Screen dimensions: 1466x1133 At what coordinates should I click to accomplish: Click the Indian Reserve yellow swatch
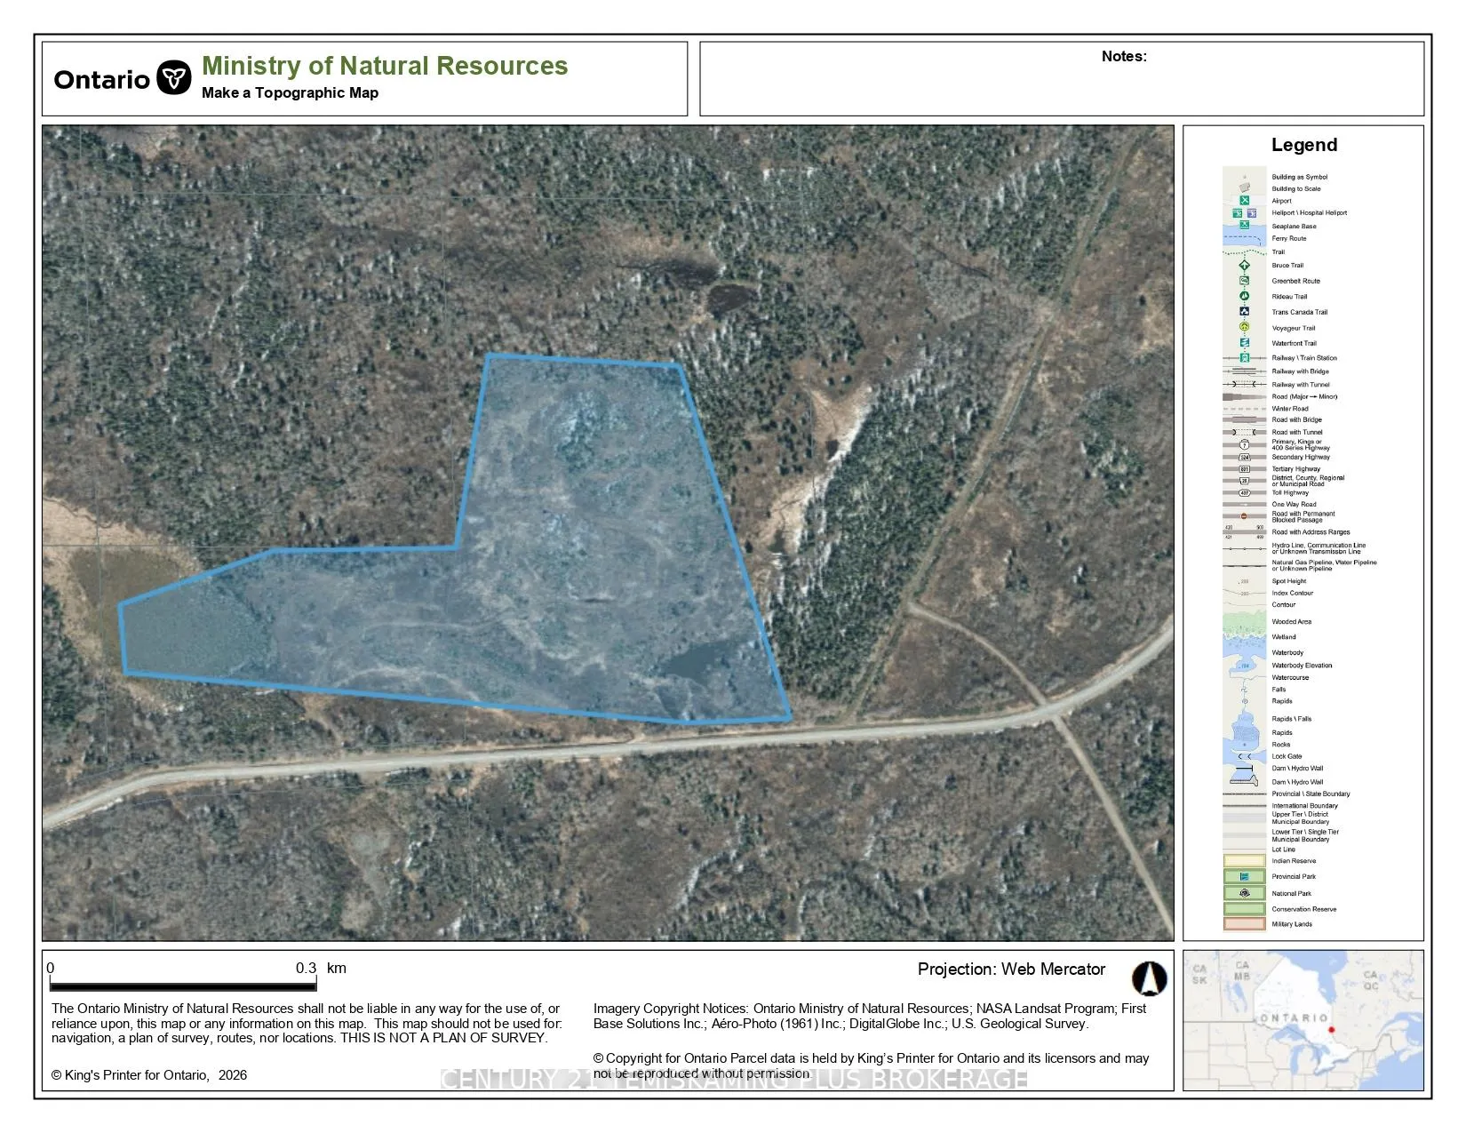tap(1244, 861)
